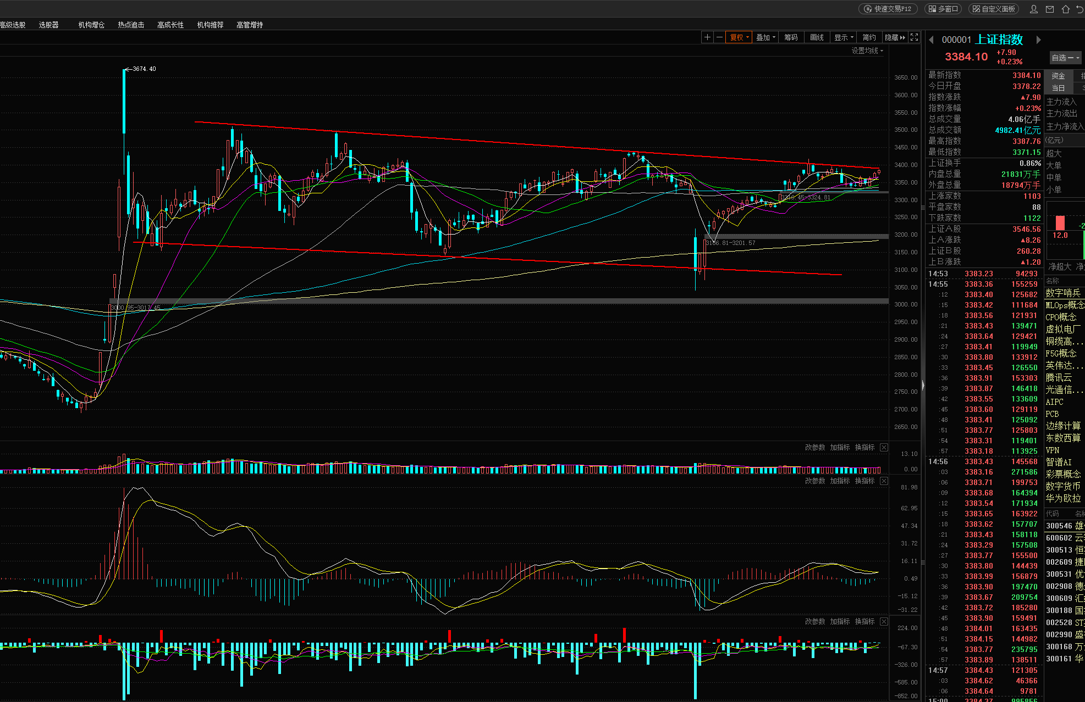Open mail messages icon
This screenshot has width=1085, height=702.
click(1050, 9)
